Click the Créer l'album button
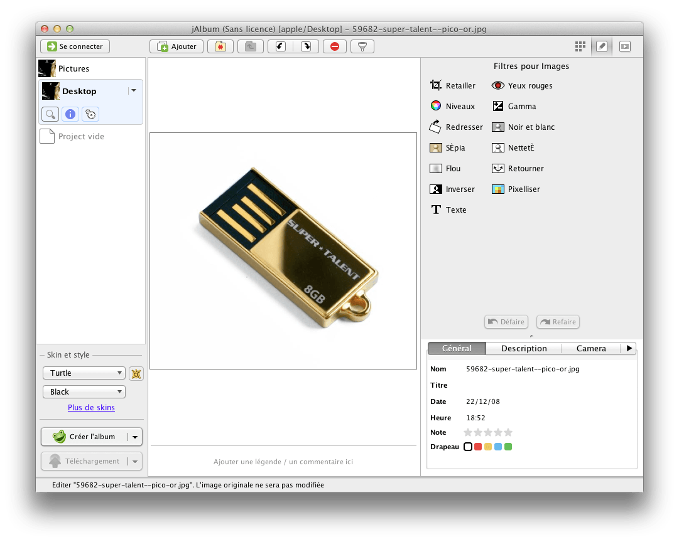Image resolution: width=679 pixels, height=542 pixels. 84,437
